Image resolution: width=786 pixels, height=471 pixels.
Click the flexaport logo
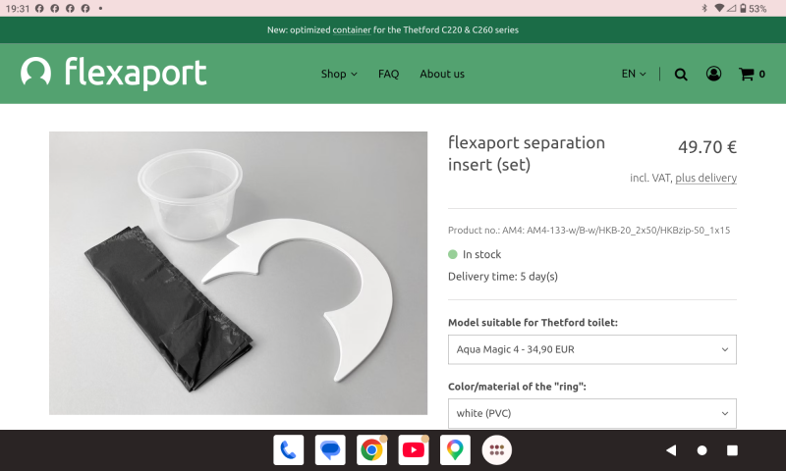point(113,73)
